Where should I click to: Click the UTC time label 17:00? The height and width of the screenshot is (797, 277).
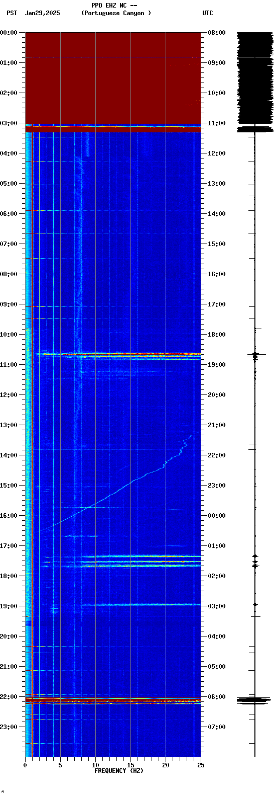pyautogui.click(x=216, y=304)
